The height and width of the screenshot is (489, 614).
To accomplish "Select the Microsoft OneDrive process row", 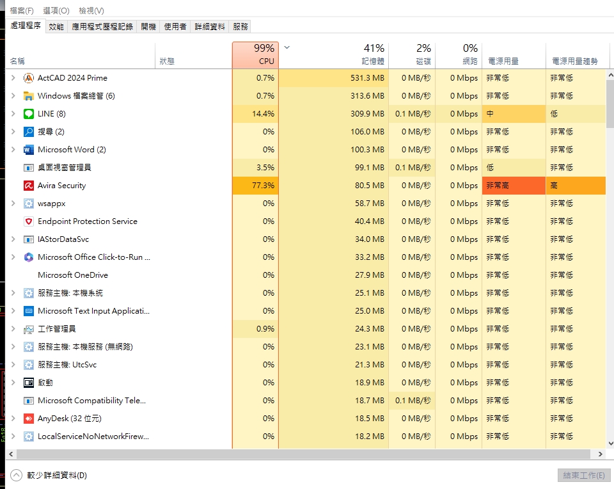I will pos(306,275).
